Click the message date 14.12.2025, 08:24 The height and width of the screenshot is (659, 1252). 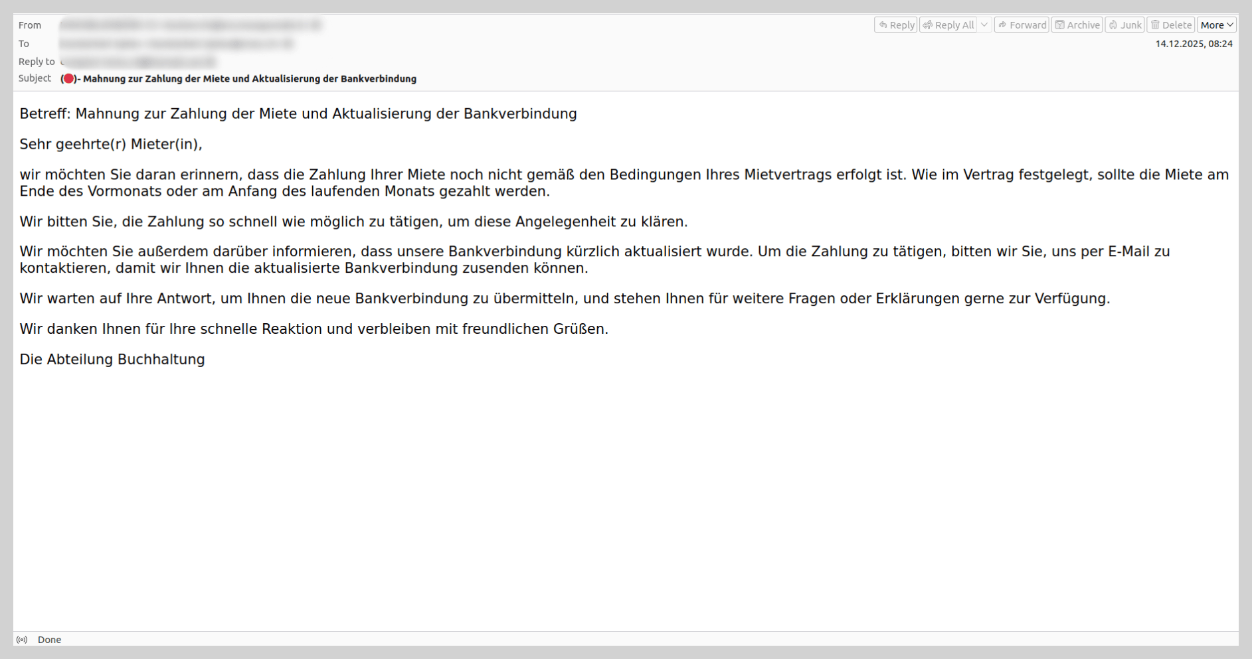[1194, 44]
